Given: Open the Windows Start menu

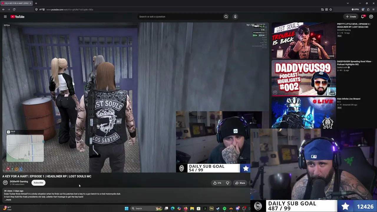Looking at the screenshot, I should pos(126,208).
